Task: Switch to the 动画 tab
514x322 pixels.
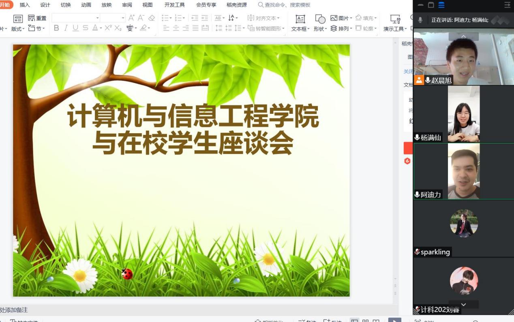Action: click(86, 5)
